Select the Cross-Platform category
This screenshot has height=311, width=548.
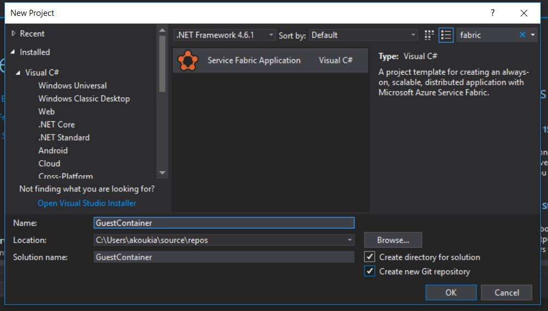[x=66, y=176]
